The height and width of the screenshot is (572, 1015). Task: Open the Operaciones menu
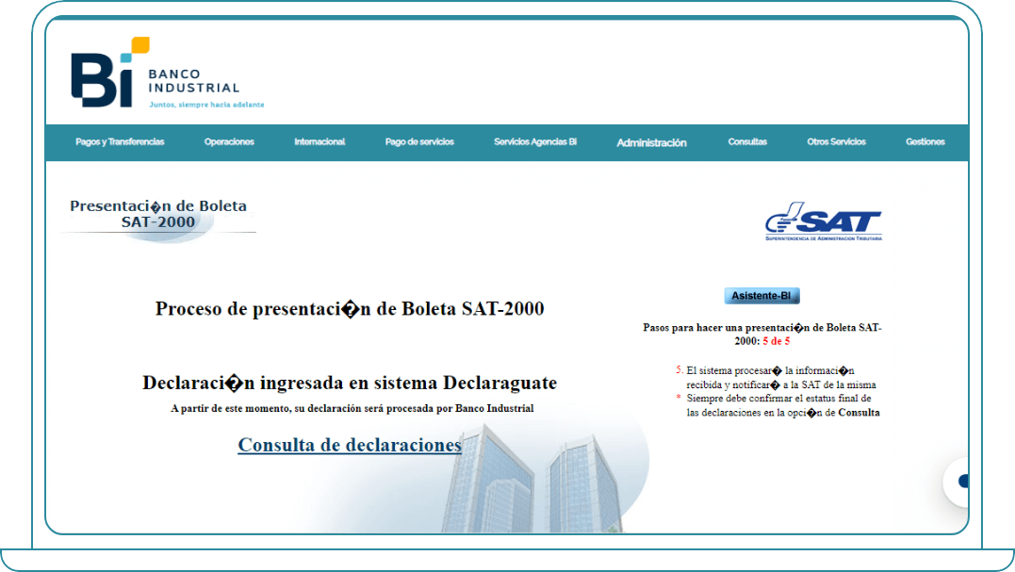pos(229,141)
